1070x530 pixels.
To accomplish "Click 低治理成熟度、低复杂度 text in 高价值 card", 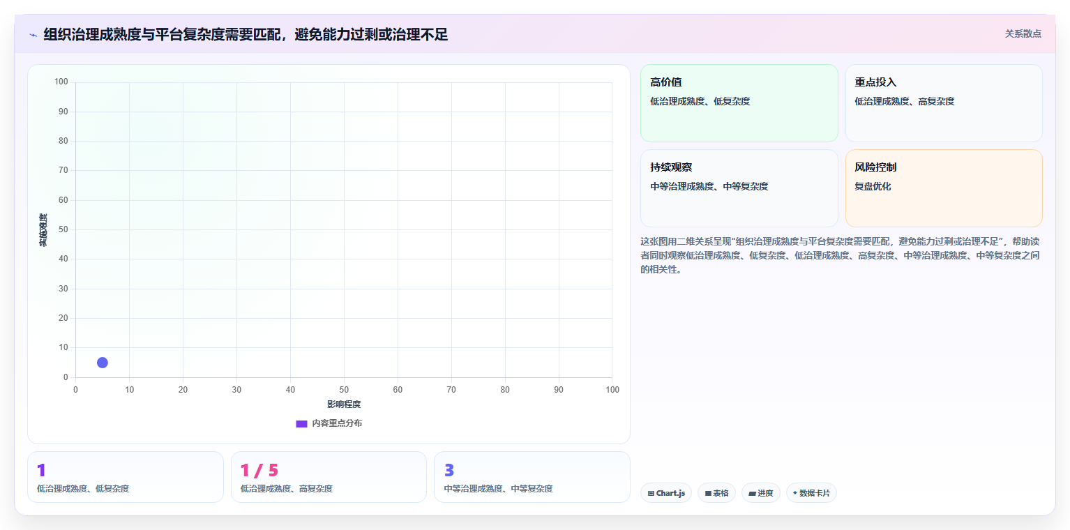I will [700, 102].
